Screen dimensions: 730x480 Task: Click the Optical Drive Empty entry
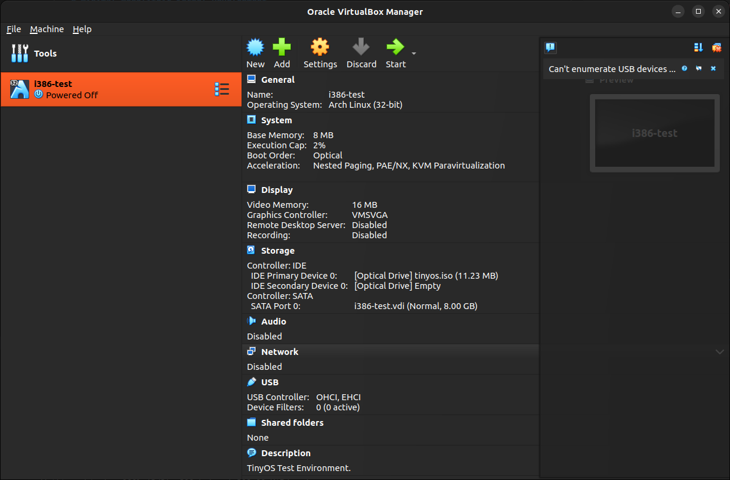tap(397, 286)
